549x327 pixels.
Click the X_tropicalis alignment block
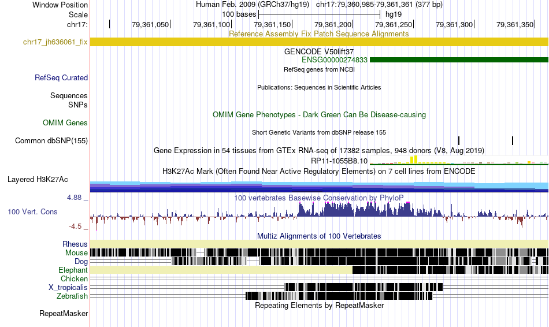363,287
